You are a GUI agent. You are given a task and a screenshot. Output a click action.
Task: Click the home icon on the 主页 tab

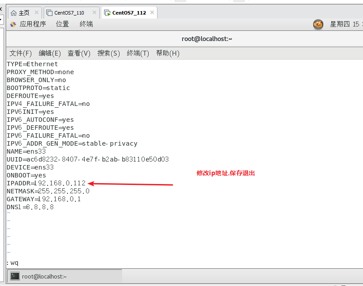pos(14,13)
